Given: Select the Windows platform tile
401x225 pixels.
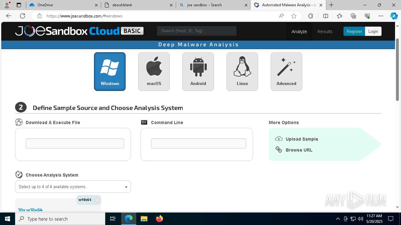Looking at the screenshot, I should [110, 72].
